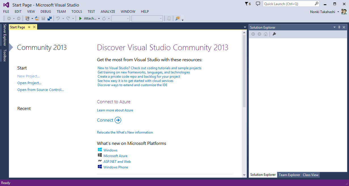The height and width of the screenshot is (186, 349).
Task: Click the New Project toolbar icon
Action: [x=27, y=18]
